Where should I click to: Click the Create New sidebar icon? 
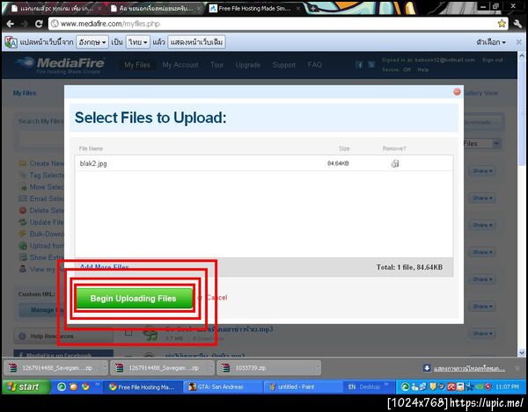point(23,163)
